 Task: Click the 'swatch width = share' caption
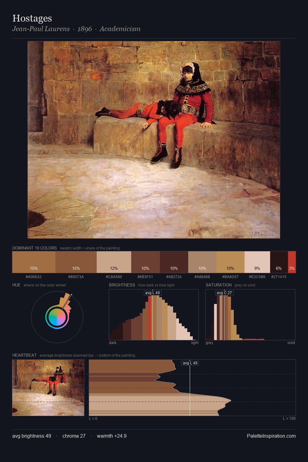[x=90, y=248]
